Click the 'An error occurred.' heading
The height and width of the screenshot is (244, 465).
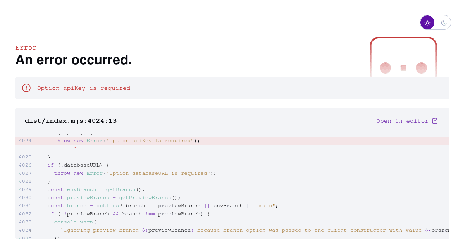click(x=74, y=60)
